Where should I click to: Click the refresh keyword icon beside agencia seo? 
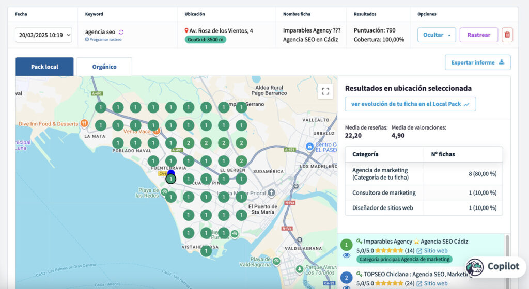coord(121,32)
